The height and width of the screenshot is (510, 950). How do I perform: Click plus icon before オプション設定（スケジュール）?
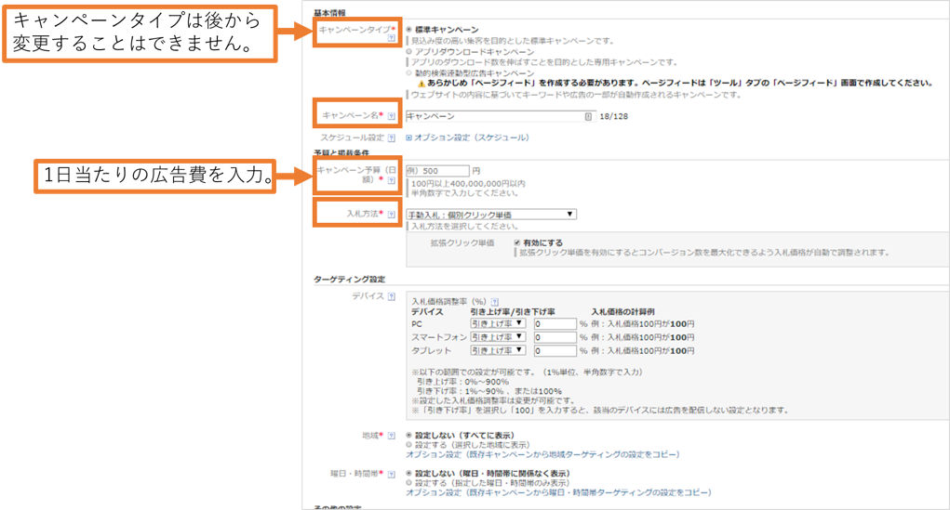(x=409, y=137)
